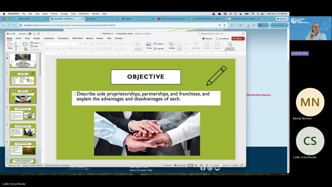Open the font name combo box
This screenshot has width=332, height=187.
58,44
